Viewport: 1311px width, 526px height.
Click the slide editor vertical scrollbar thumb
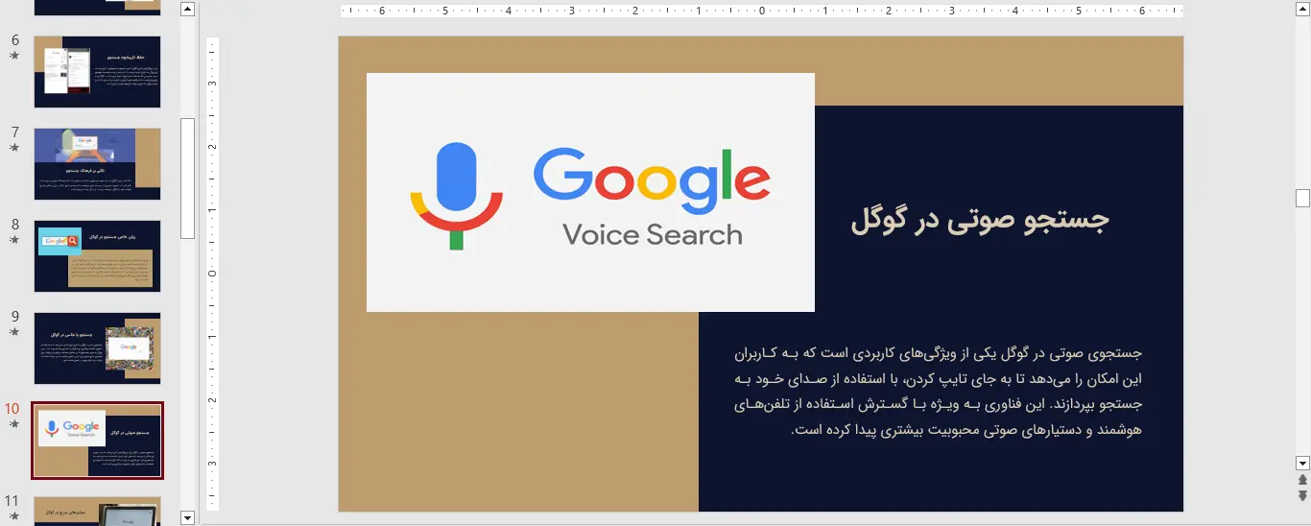tap(1302, 199)
